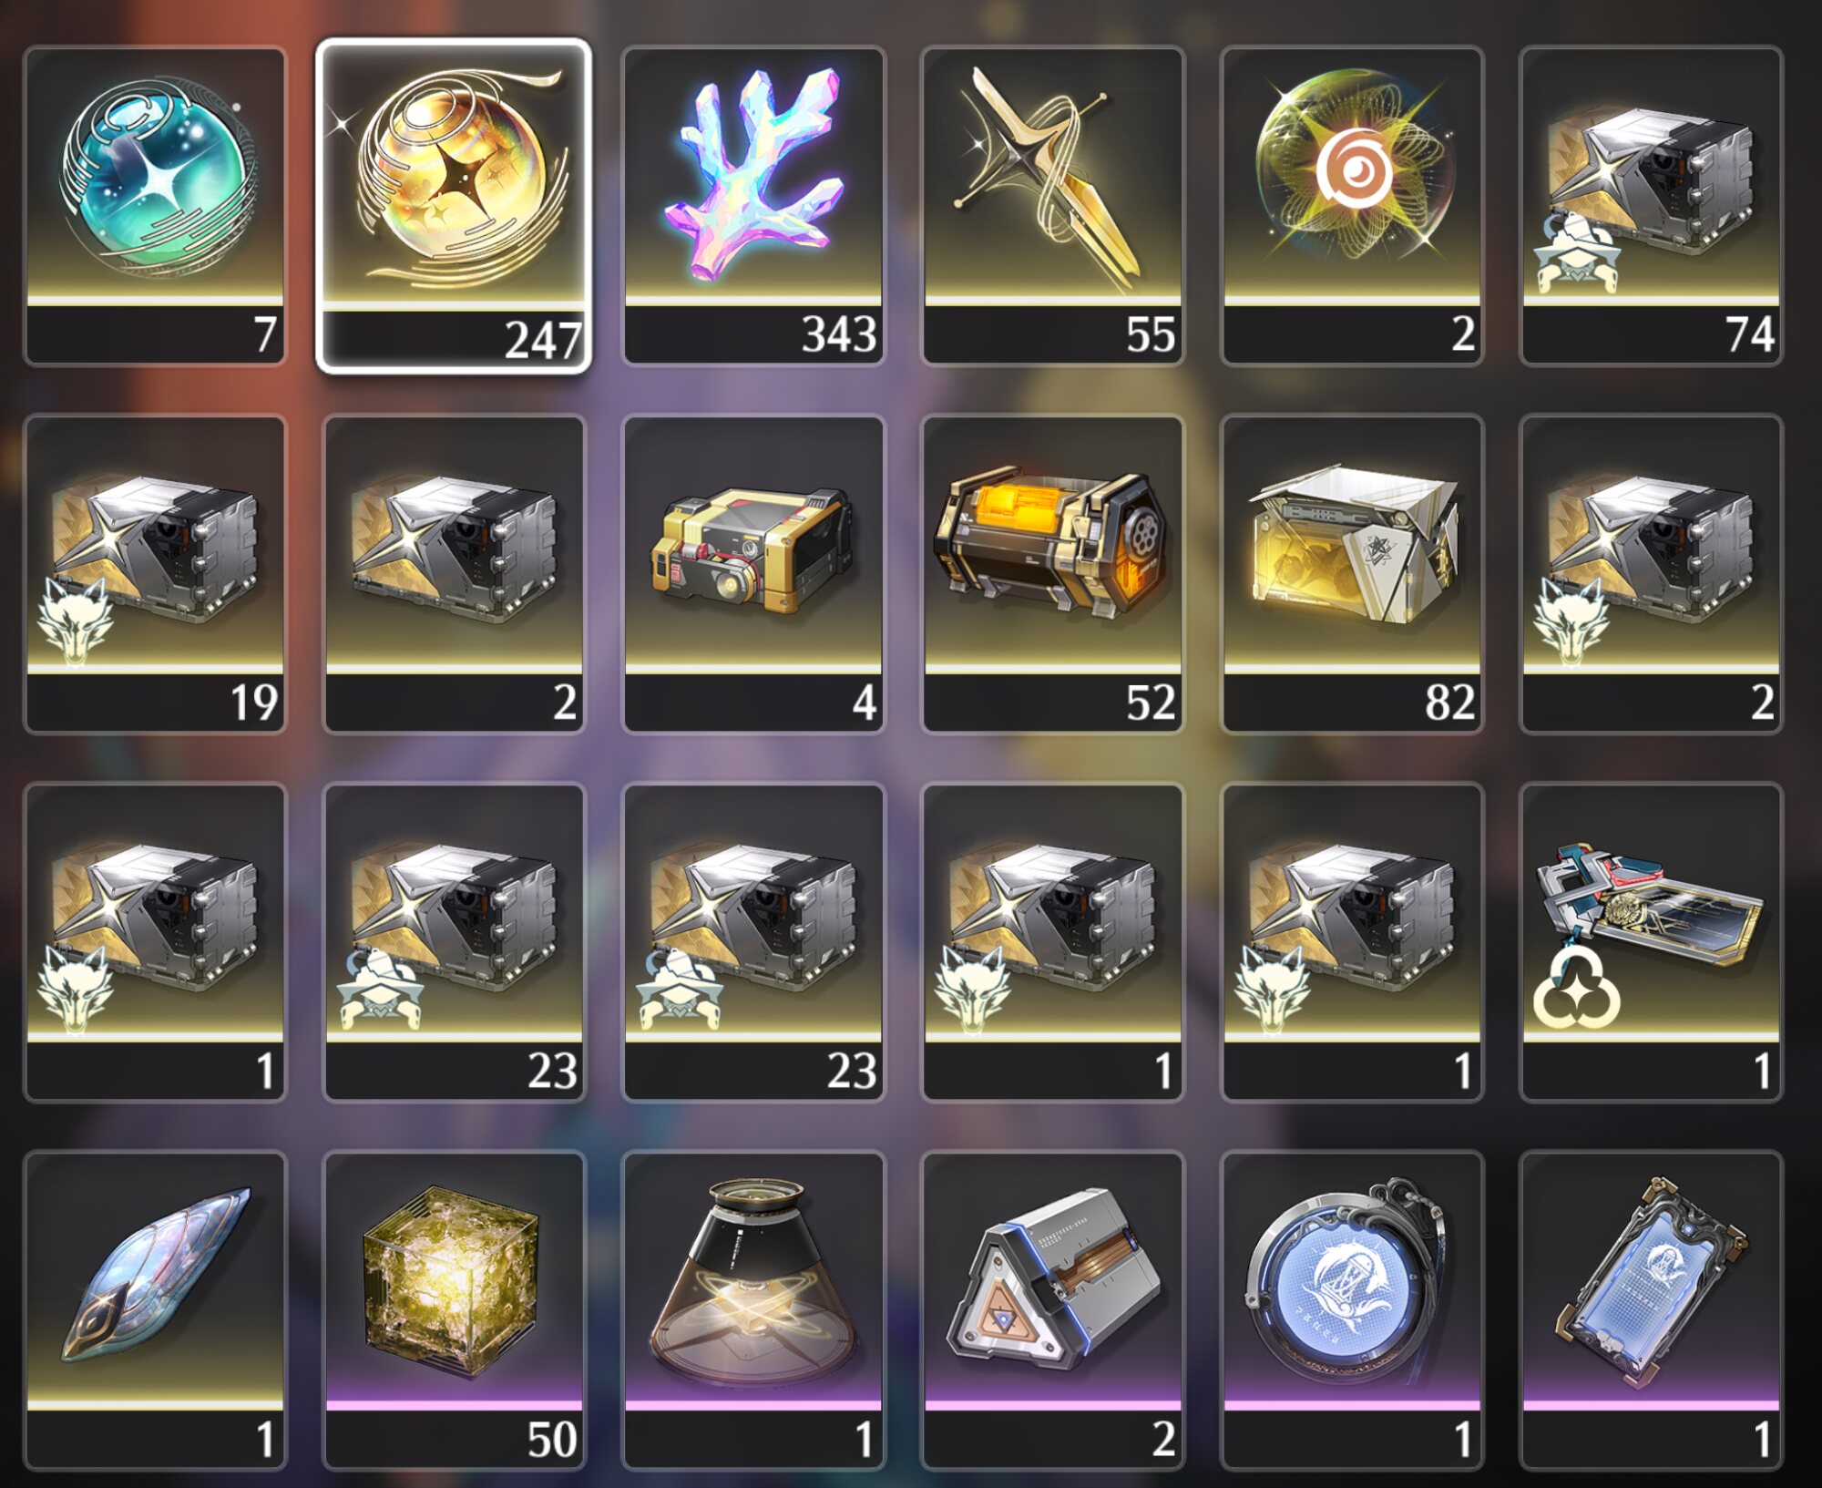The image size is (1822, 1488).
Task: Select the spiral emblem orb with count 2
Action: [x=1352, y=206]
